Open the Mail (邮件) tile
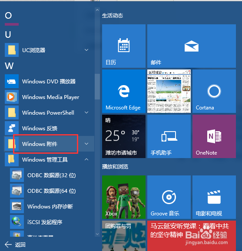242x251 pixels. tap(192, 46)
